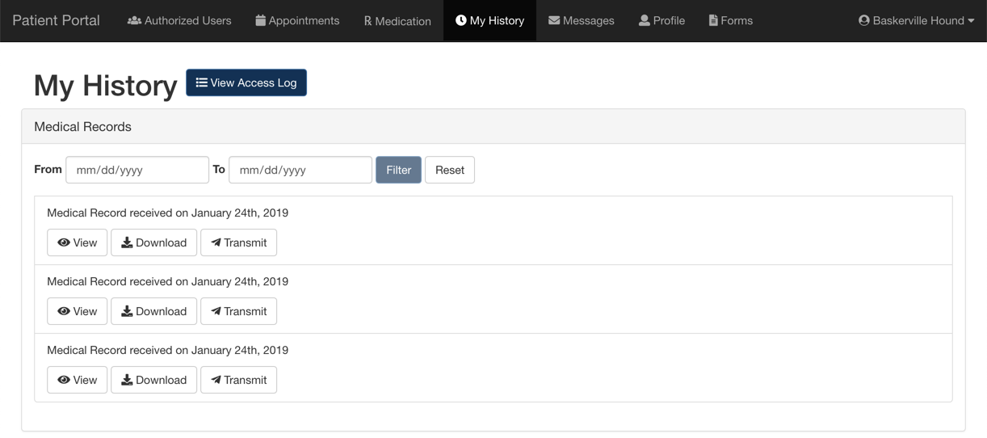Open the Authorized Users page

[179, 20]
